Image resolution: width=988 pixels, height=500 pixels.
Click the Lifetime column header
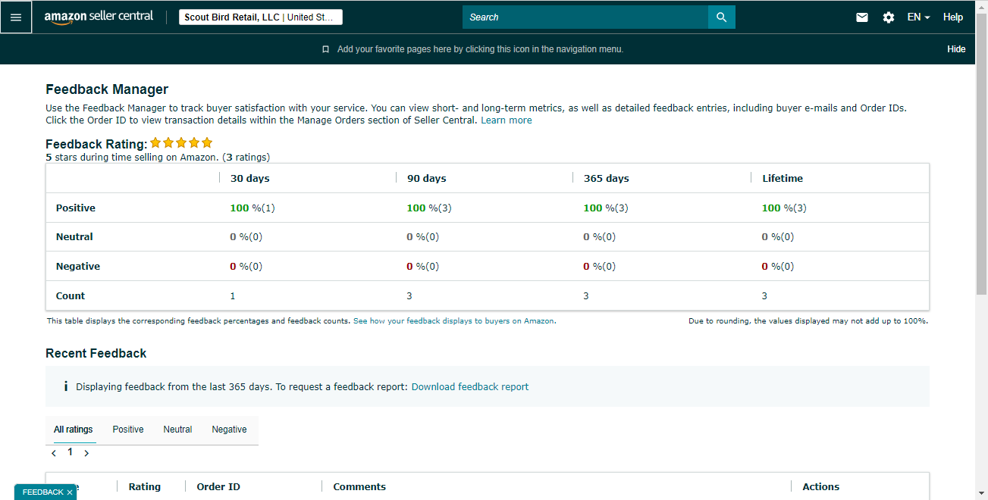[783, 179]
